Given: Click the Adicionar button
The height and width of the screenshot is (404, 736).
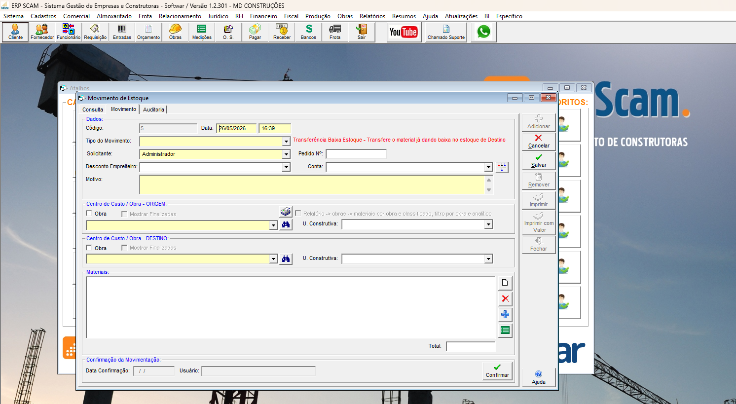Looking at the screenshot, I should (539, 122).
